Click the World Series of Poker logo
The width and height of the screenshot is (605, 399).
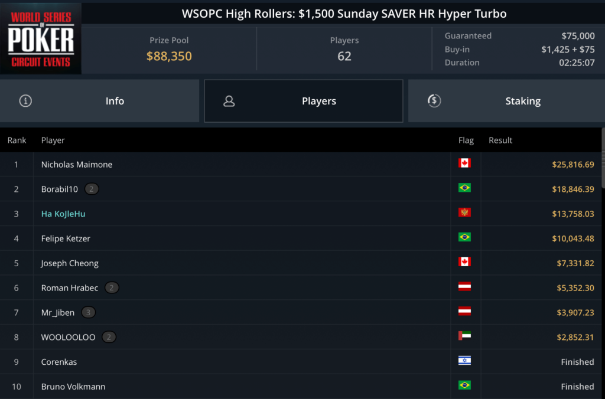[x=41, y=39]
